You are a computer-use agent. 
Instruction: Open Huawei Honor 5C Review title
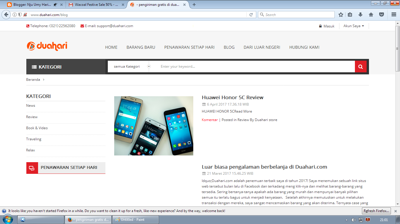[233, 97]
